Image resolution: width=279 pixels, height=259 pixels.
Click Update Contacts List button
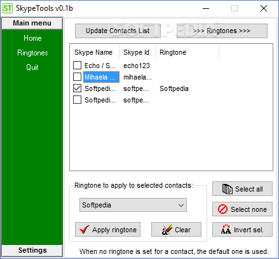118,31
